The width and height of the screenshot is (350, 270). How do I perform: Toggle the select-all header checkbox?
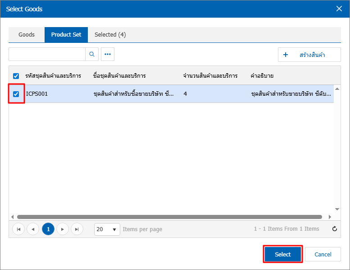click(16, 76)
